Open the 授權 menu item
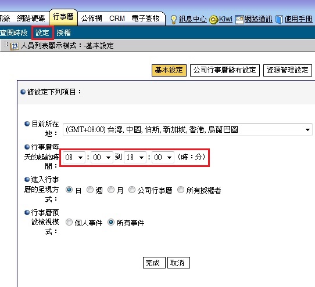Image resolution: width=315 pixels, height=287 pixels. pyautogui.click(x=63, y=33)
